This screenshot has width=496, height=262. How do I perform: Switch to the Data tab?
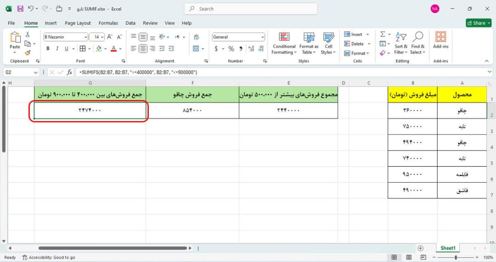tap(130, 23)
